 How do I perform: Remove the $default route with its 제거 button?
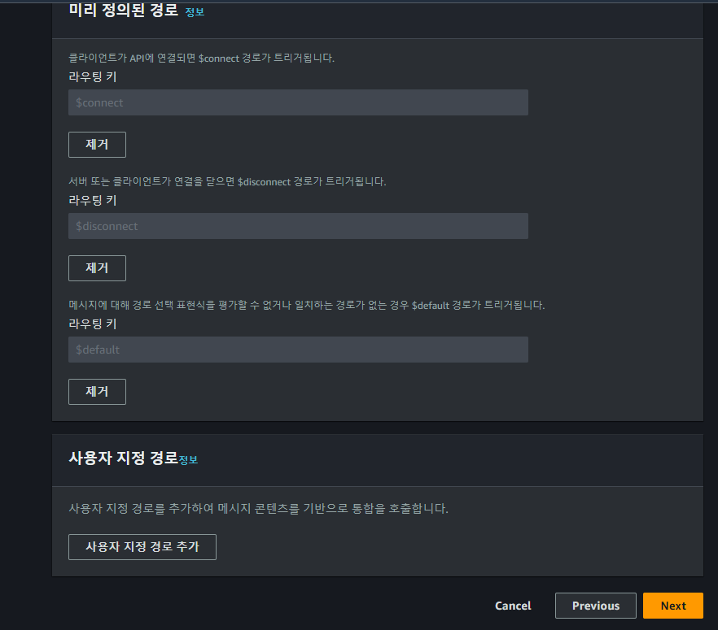point(97,391)
